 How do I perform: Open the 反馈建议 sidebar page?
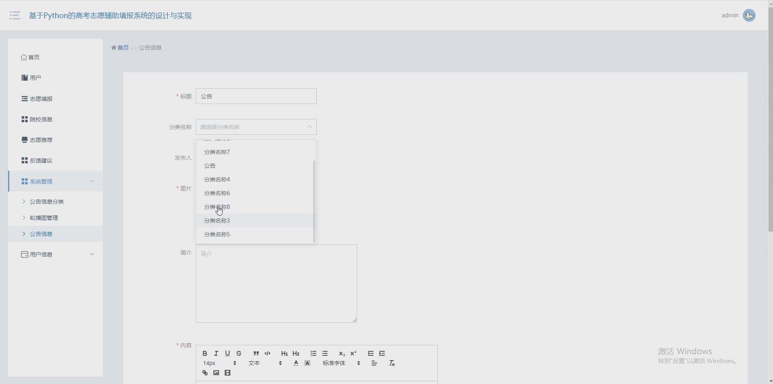[56, 161]
